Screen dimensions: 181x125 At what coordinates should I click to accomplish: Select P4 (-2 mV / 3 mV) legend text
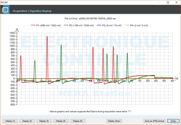coord(139,25)
